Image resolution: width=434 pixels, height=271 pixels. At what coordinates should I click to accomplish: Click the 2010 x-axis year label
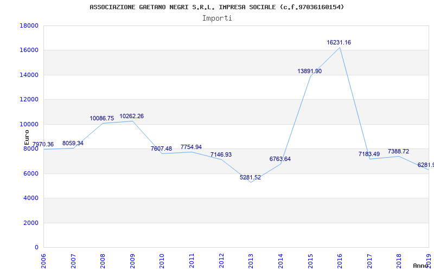162,261
